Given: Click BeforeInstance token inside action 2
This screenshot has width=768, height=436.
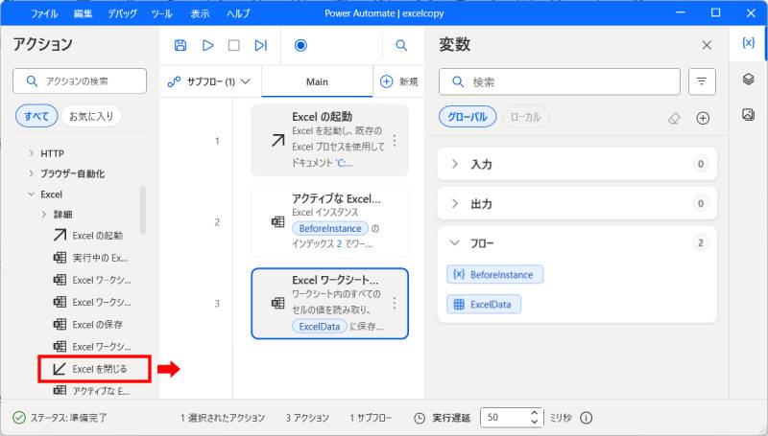Looking at the screenshot, I should coord(330,228).
